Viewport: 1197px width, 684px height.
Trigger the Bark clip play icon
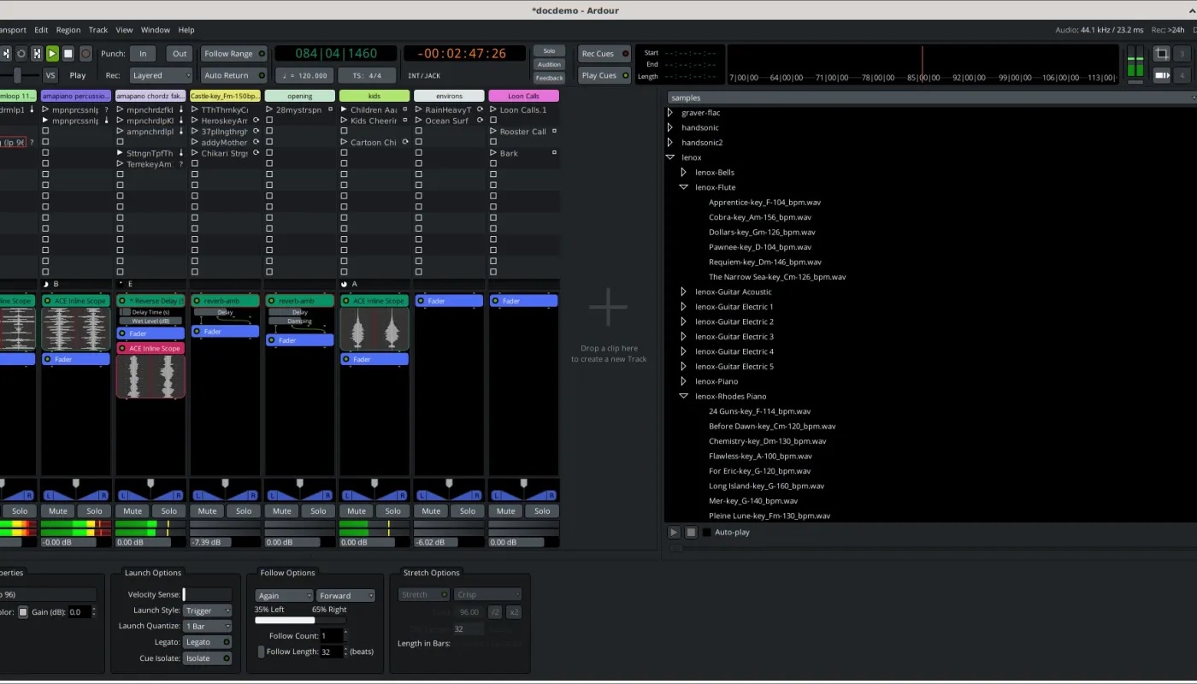[x=493, y=153]
